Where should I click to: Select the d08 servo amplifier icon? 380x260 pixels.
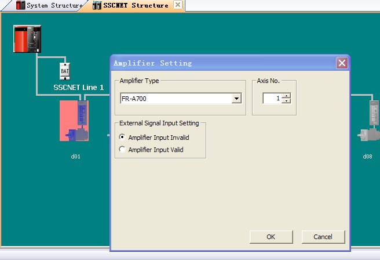[369, 121]
